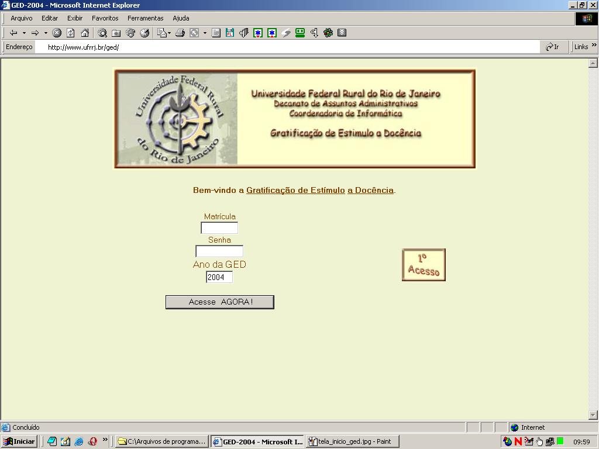Open the Exibir menu
The image size is (599, 449).
pyautogui.click(x=75, y=18)
